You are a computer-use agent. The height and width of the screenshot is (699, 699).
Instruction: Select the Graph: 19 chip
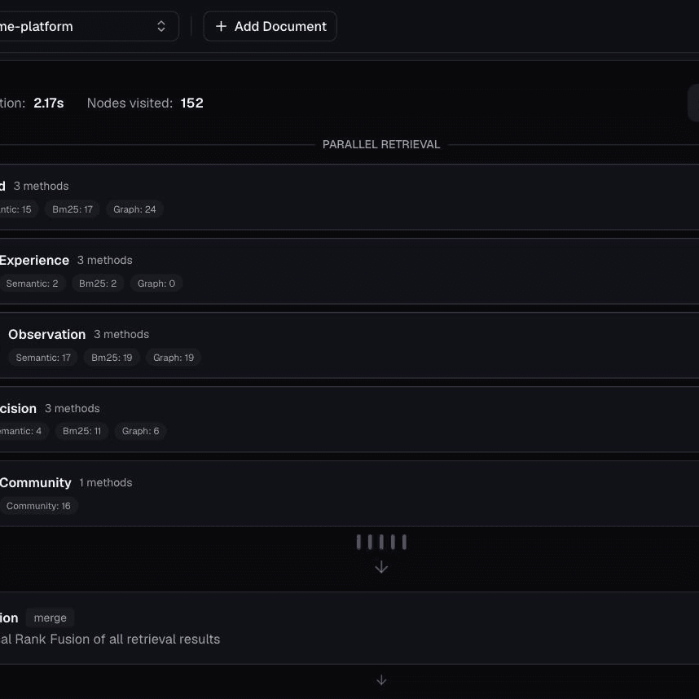click(x=174, y=358)
